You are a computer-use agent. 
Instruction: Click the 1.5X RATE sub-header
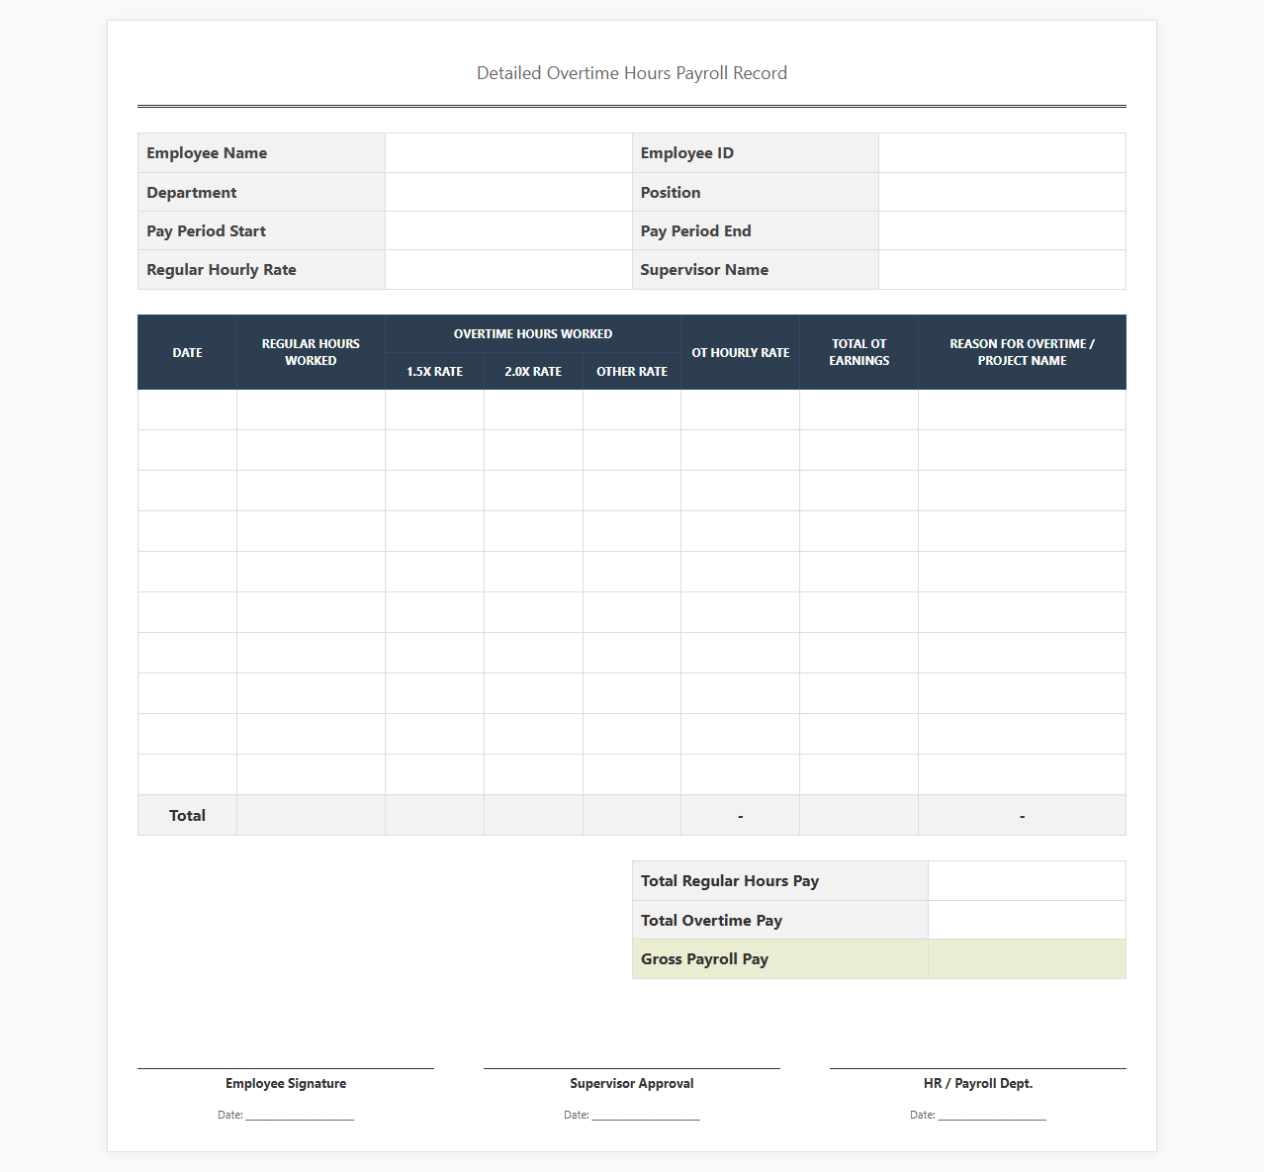434,371
